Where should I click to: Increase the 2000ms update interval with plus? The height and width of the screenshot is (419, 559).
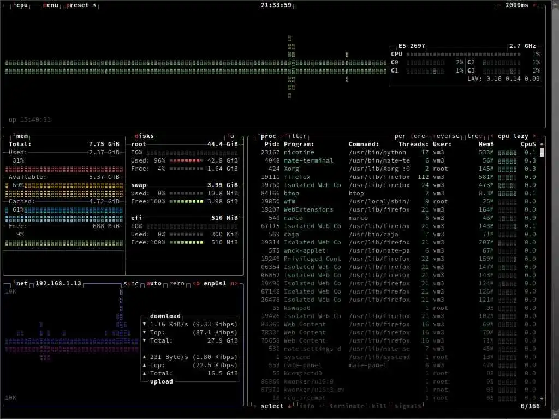pyautogui.click(x=534, y=5)
